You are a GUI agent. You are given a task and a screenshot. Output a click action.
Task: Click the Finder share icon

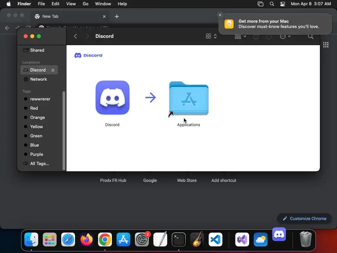point(256,36)
